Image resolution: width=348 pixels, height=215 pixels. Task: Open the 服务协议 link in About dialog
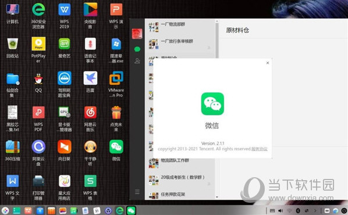[259, 149]
